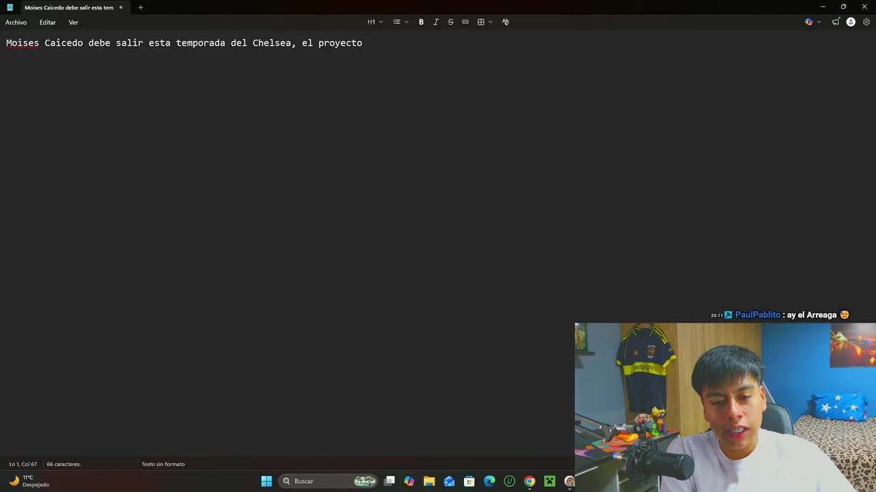876x492 pixels.
Task: Open Microsoft Store from taskbar
Action: pyautogui.click(x=469, y=481)
